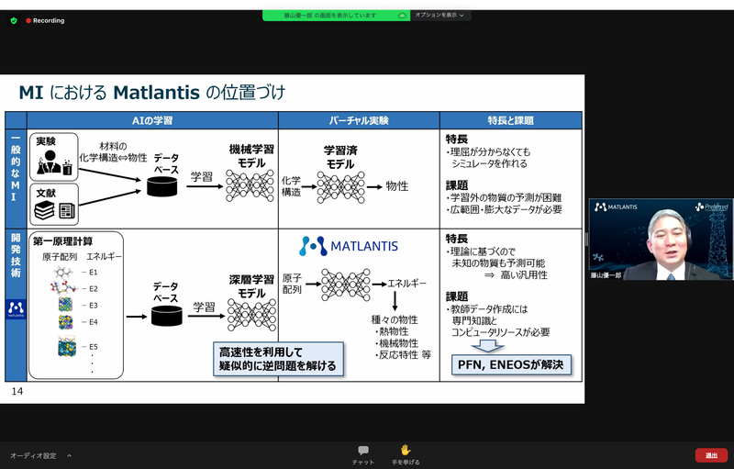Click the E3 atomic structure image
Screen dimensions: 734x469
pos(65,305)
